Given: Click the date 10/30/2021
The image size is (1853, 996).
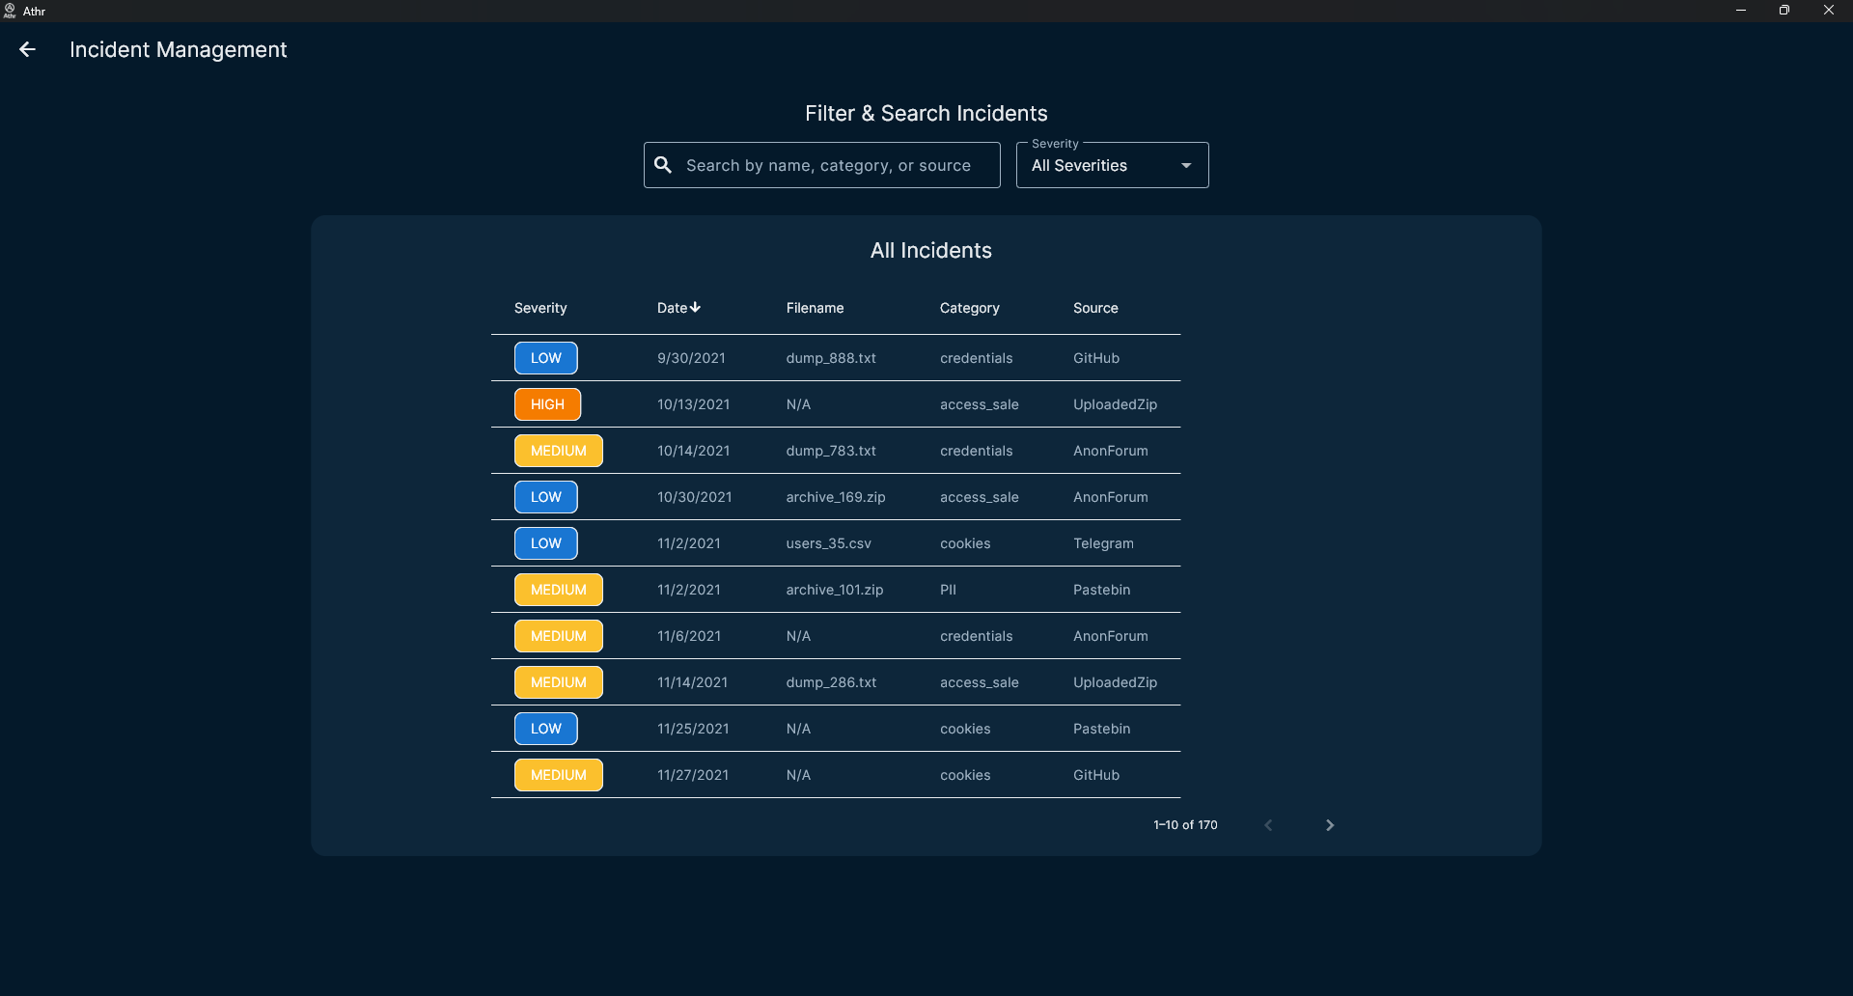Looking at the screenshot, I should click(695, 497).
